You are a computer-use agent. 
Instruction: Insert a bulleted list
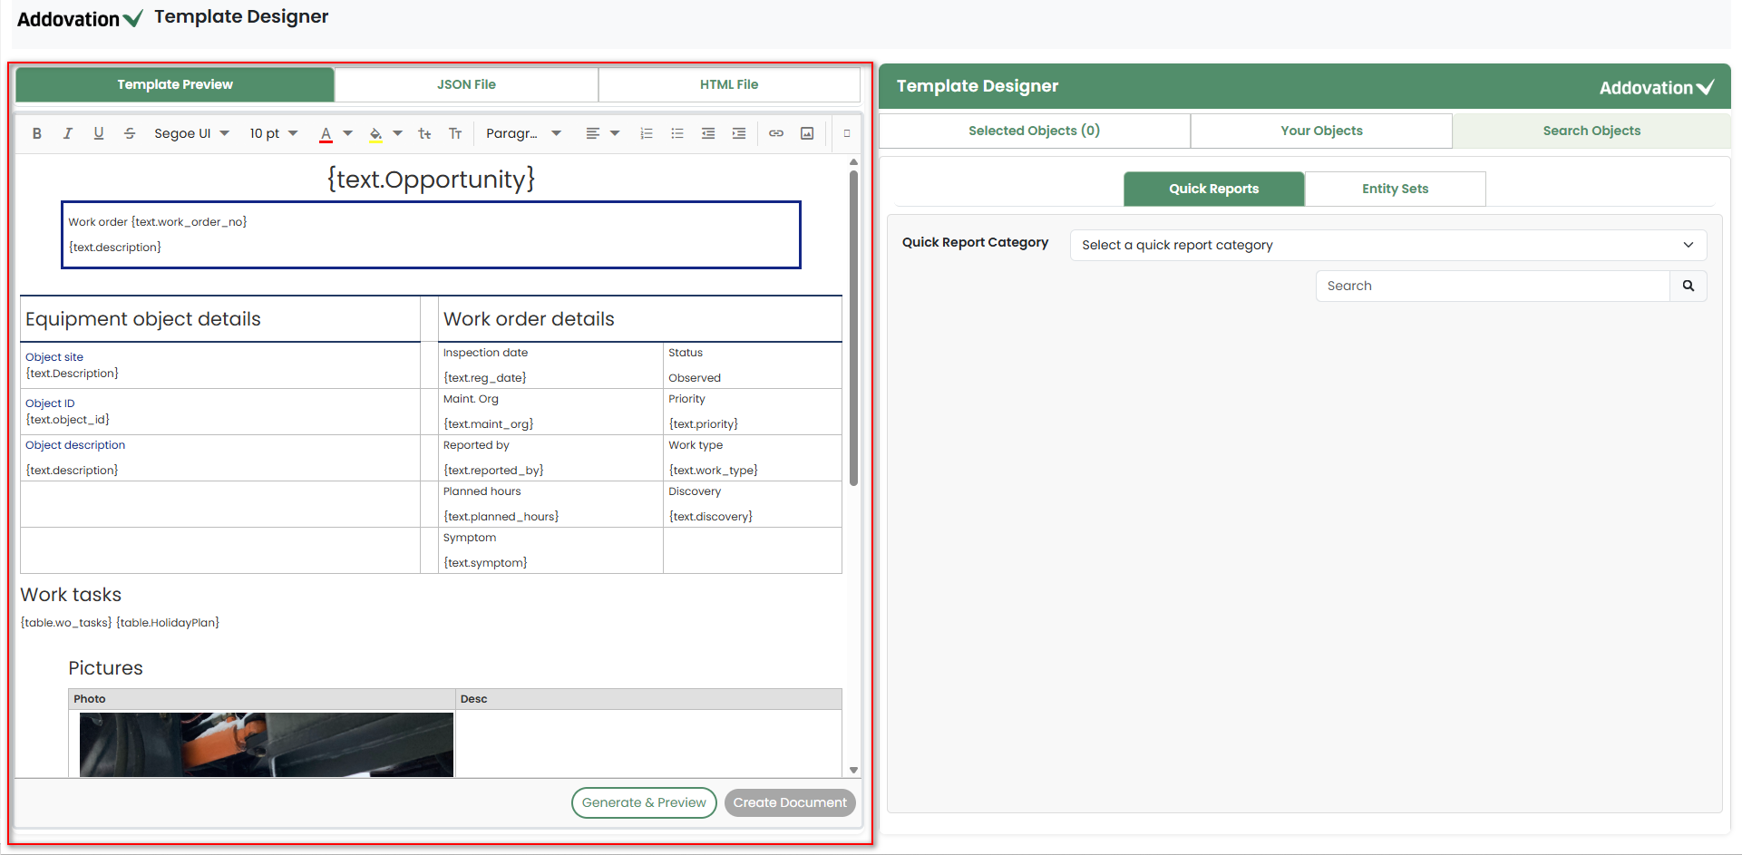coord(677,133)
